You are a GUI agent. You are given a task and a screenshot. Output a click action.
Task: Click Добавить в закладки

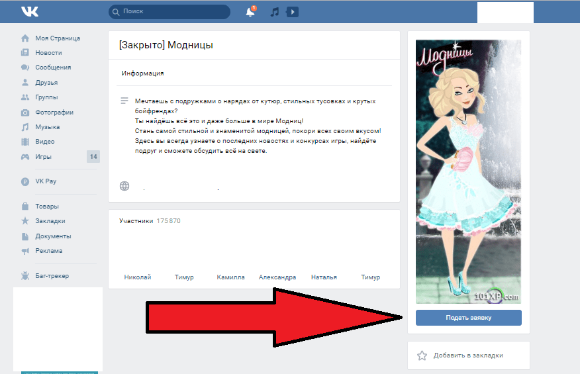pyautogui.click(x=468, y=355)
